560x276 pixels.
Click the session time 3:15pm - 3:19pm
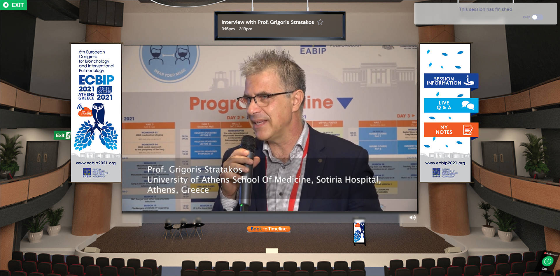(237, 29)
